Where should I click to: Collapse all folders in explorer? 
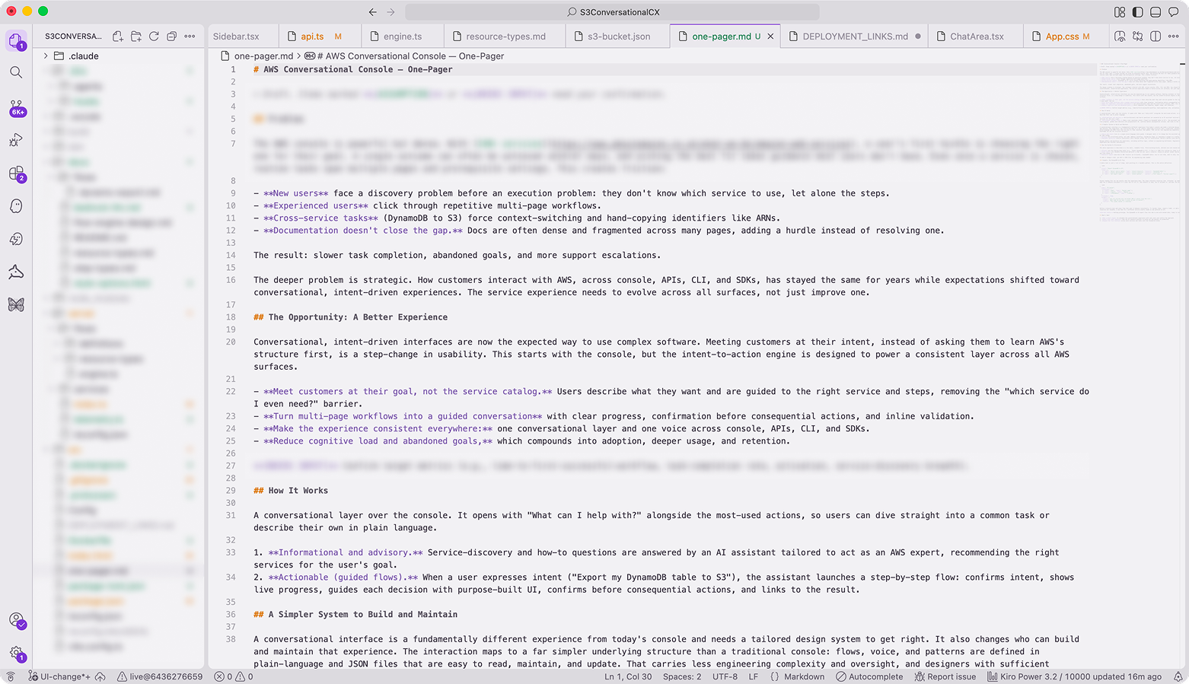(x=171, y=36)
